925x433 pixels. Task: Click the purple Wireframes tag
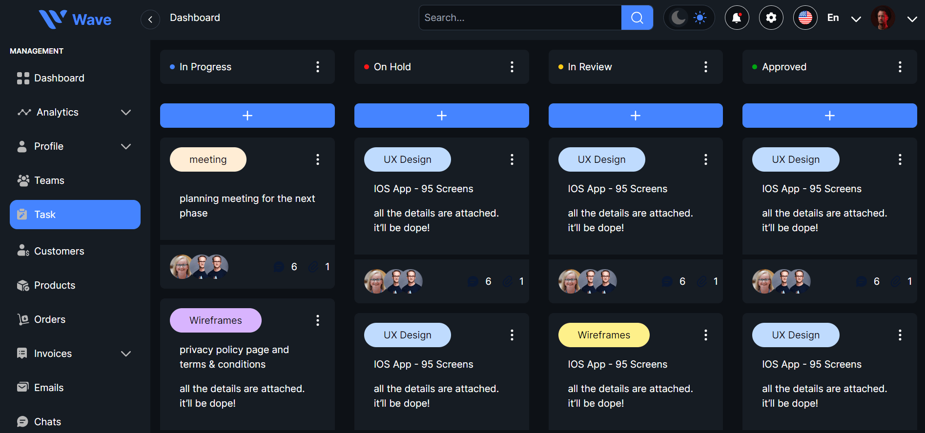(216, 320)
